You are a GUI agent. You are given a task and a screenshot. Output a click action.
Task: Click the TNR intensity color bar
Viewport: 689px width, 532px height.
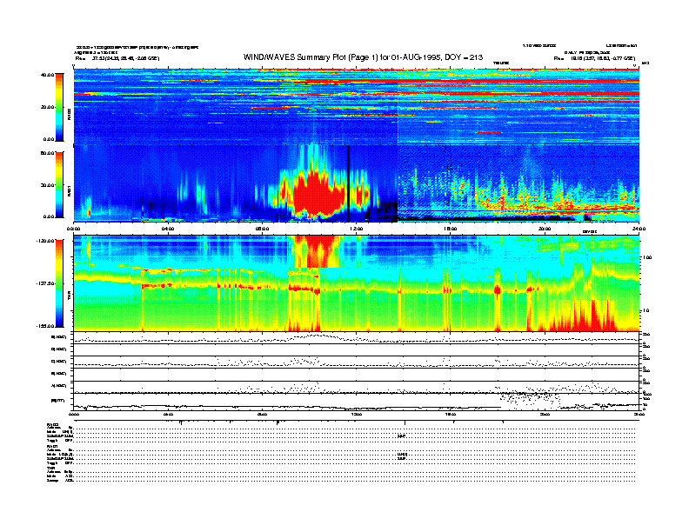(x=59, y=283)
